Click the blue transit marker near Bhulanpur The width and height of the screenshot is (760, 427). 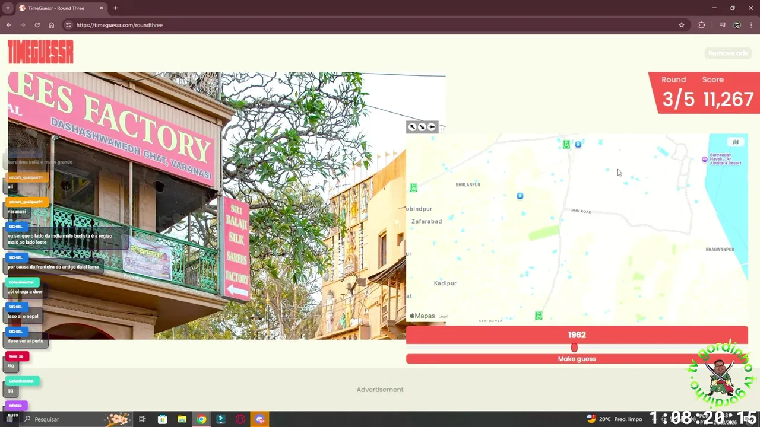pos(520,196)
